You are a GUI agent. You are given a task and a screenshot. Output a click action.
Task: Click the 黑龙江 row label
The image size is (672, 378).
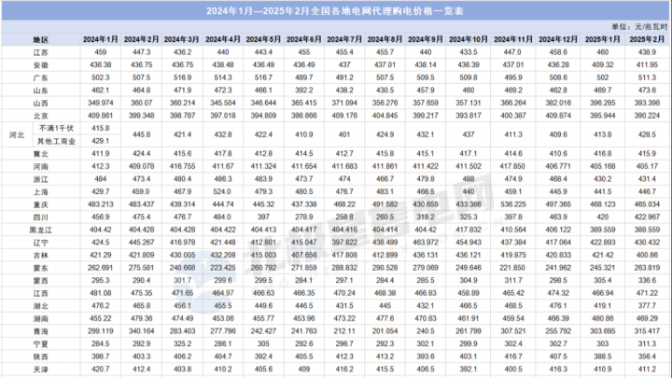(39, 227)
